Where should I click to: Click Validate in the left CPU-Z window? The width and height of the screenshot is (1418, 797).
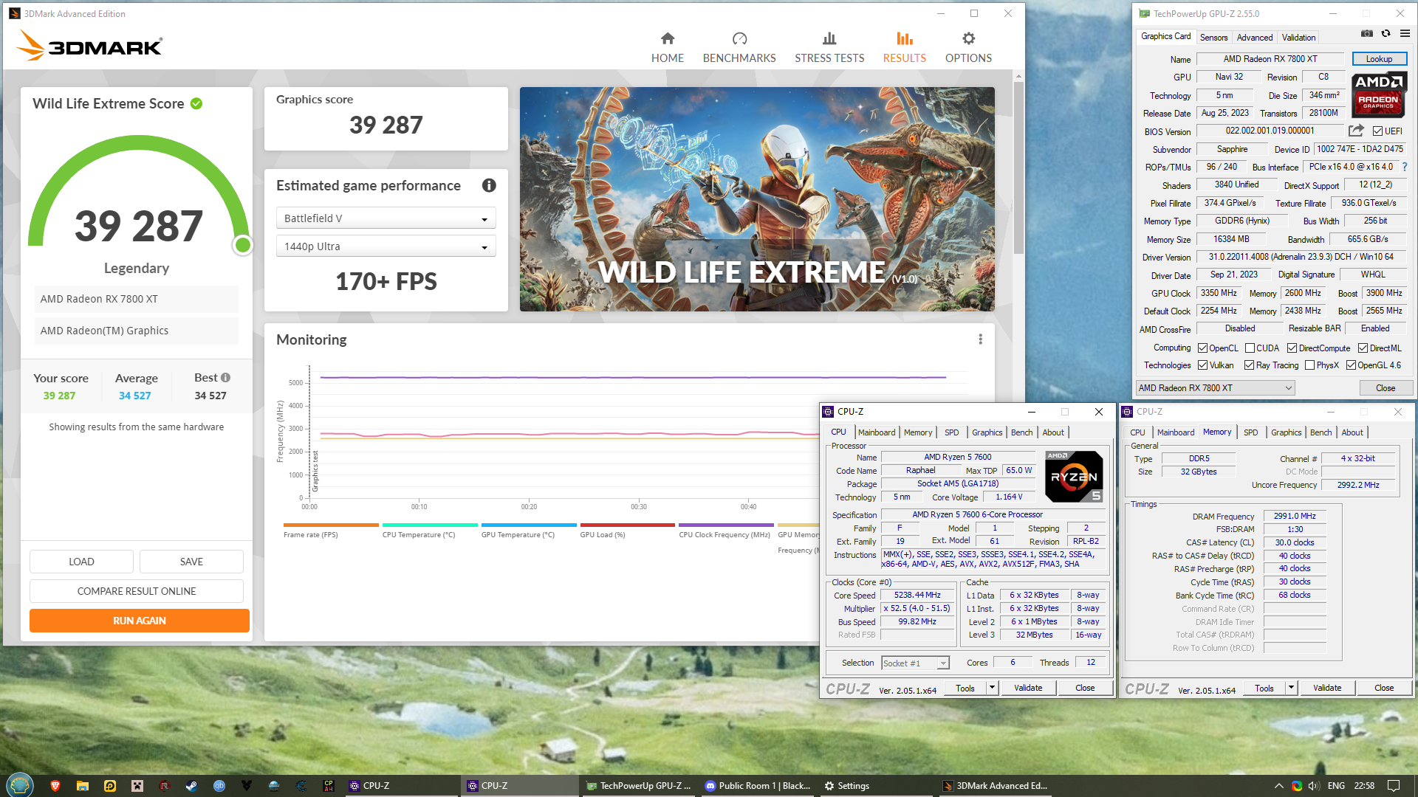(1028, 688)
